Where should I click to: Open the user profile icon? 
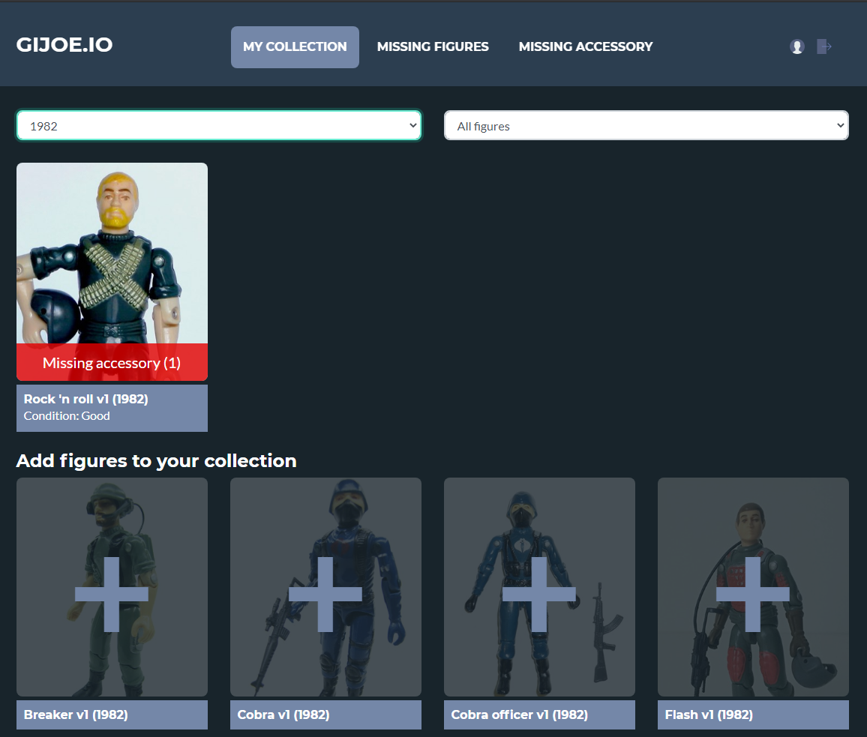click(796, 47)
